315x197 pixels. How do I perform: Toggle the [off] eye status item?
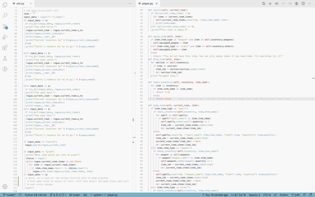(295, 195)
